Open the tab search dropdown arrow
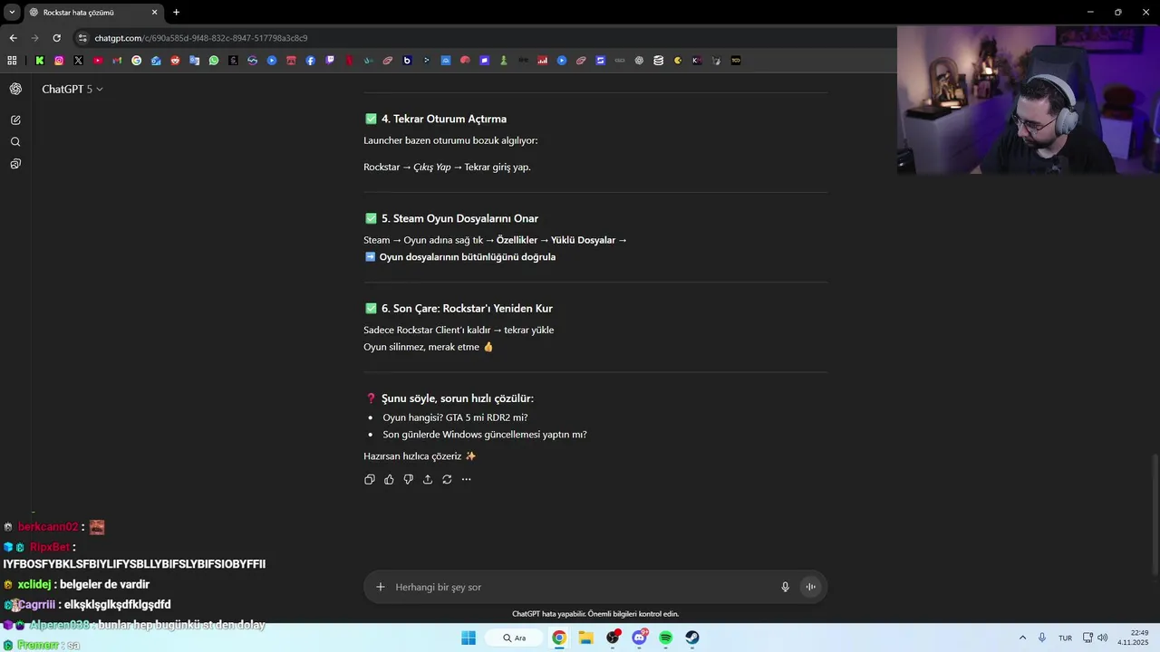Screen dimensions: 1160x652 tap(12, 13)
